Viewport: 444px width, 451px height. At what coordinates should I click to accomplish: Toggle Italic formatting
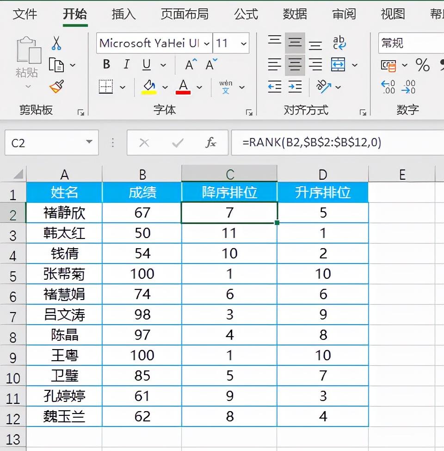click(126, 64)
